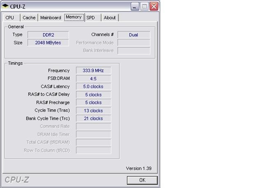The height and width of the screenshot is (188, 263).
Task: Select the Bank Cycle Time 21 clocks field
Action: click(x=93, y=118)
